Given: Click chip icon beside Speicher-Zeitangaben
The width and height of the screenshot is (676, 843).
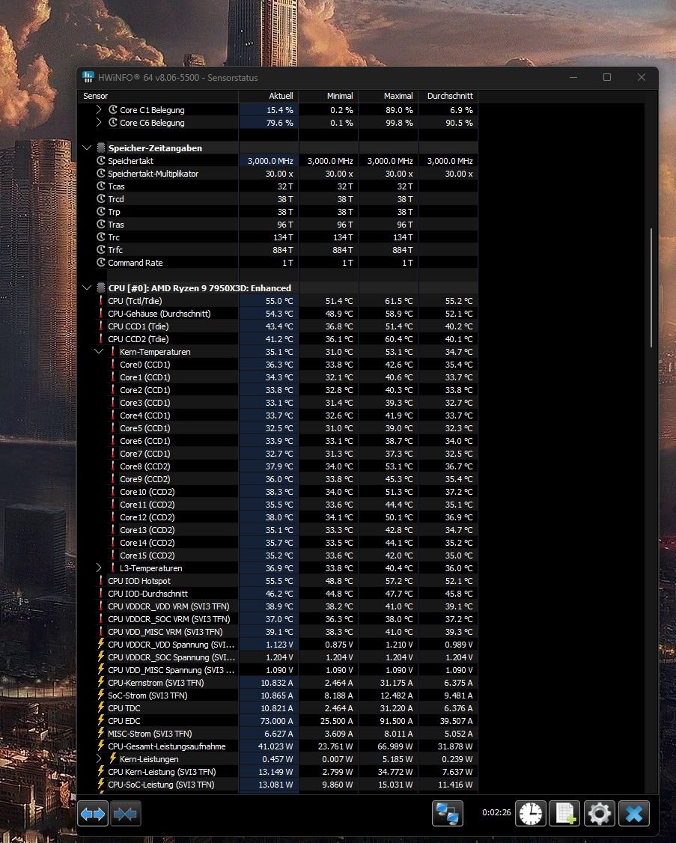Looking at the screenshot, I should tap(100, 147).
